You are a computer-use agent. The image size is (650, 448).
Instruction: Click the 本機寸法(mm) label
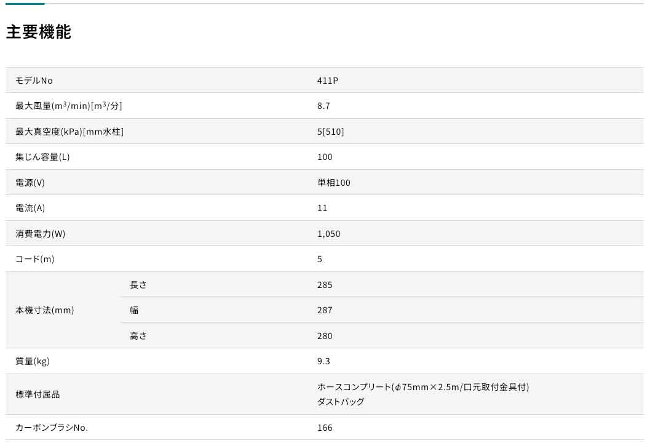point(44,310)
